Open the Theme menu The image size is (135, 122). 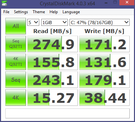pos(39,12)
